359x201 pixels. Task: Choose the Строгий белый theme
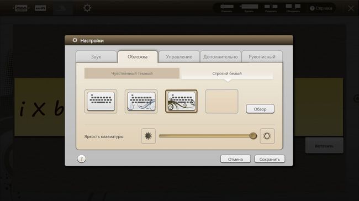[x=227, y=73]
